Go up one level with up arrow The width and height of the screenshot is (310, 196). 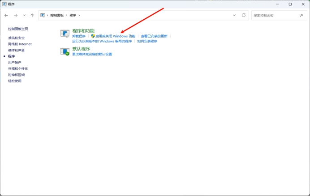coord(32,15)
